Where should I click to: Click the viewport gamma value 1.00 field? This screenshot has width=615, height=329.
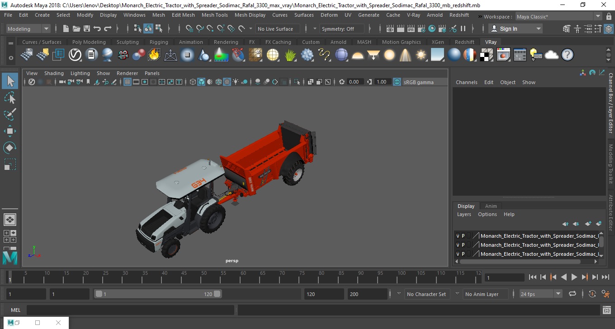383,82
